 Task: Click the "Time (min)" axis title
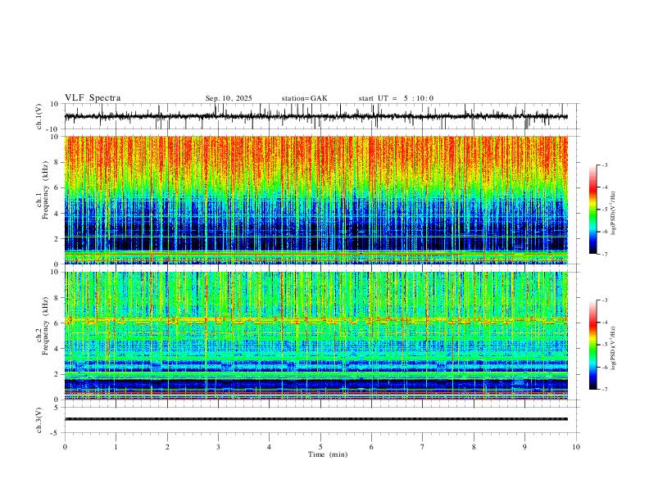328,454
